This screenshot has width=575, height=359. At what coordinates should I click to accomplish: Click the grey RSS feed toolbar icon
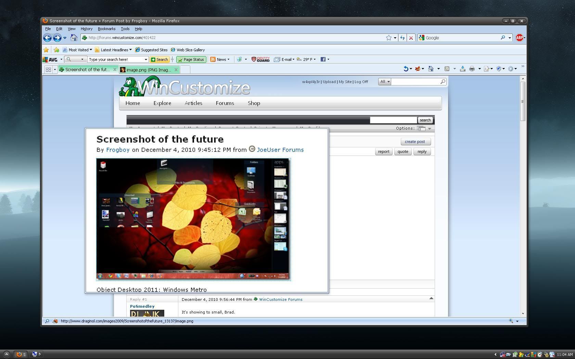[447, 69]
